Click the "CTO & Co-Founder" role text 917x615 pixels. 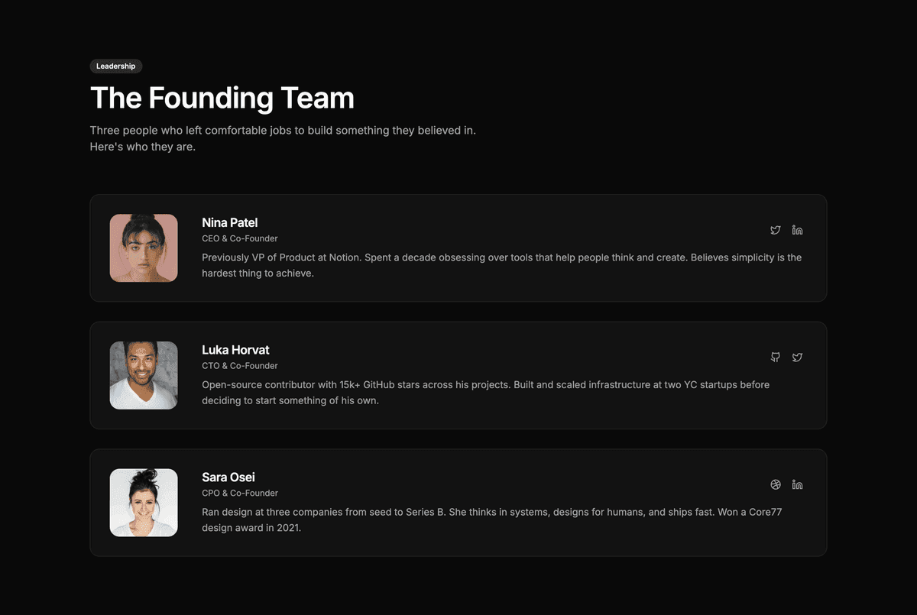[x=240, y=366]
